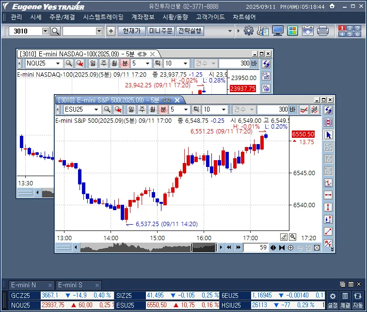Image resolution: width=367 pixels, height=312 pixels.
Task: Toggle the 일 daily period in NQU25 chart
Action: pyautogui.click(x=93, y=63)
